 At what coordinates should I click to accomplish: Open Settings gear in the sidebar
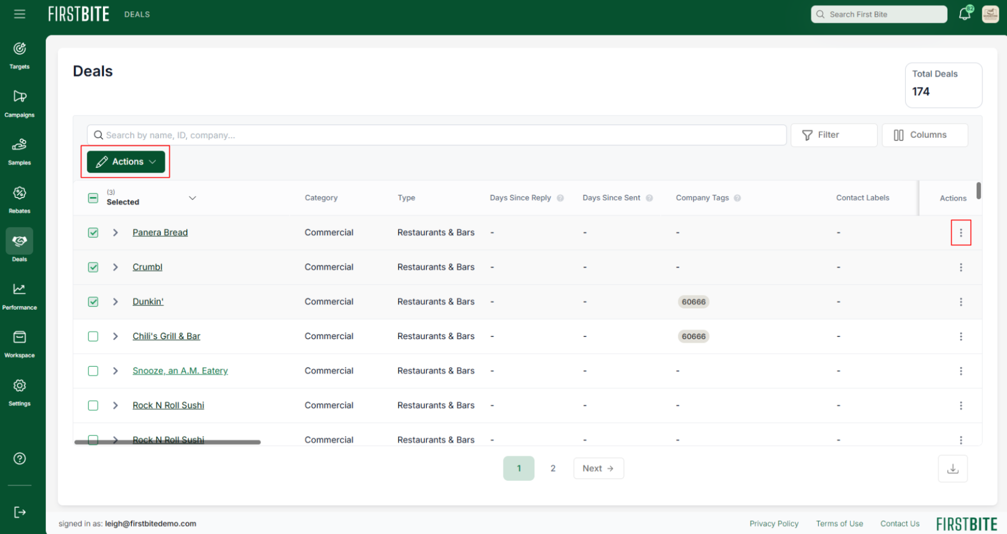tap(20, 392)
